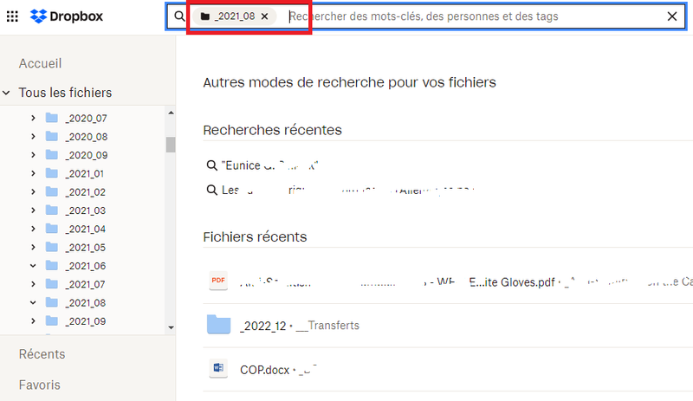Collapse the Tous les fichiers section
This screenshot has width=693, height=401.
coord(6,93)
